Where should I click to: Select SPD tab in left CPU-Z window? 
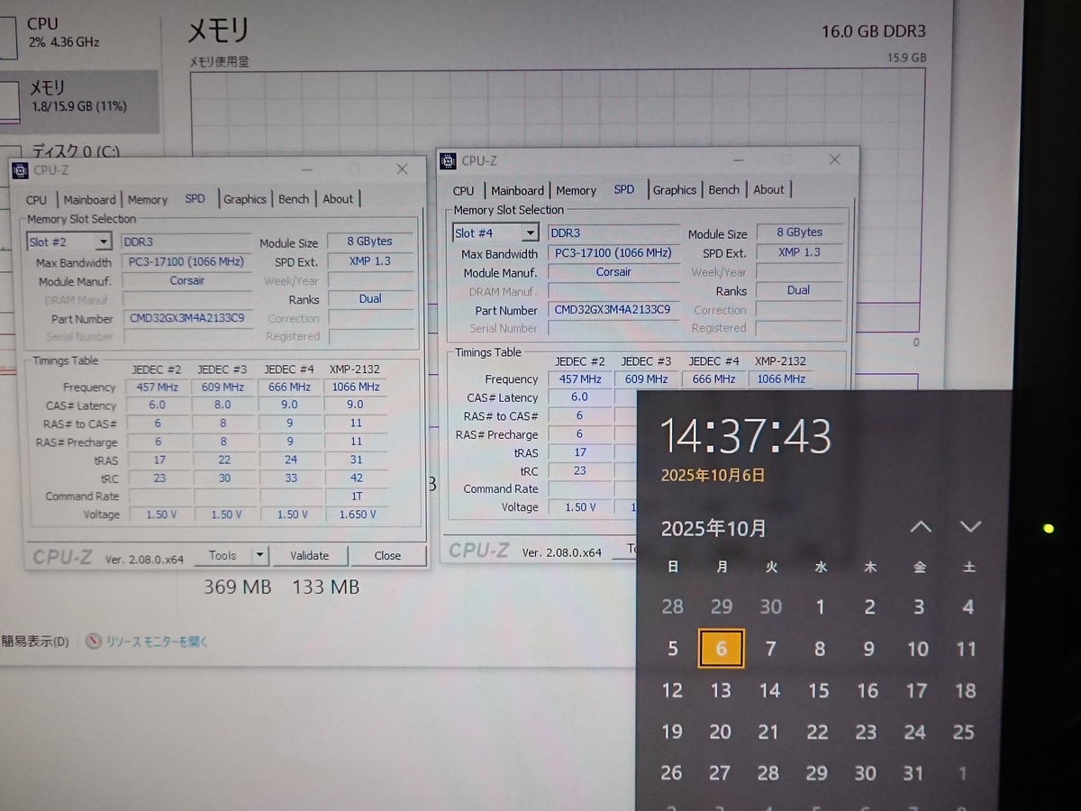(195, 199)
